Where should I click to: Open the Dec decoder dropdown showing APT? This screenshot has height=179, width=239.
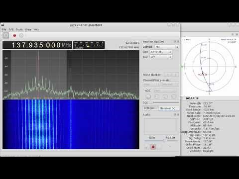[161, 52]
